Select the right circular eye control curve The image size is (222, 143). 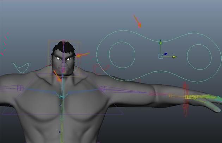pos(199,57)
